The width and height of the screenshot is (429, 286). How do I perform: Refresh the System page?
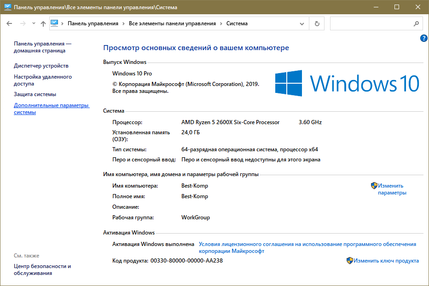point(317,23)
